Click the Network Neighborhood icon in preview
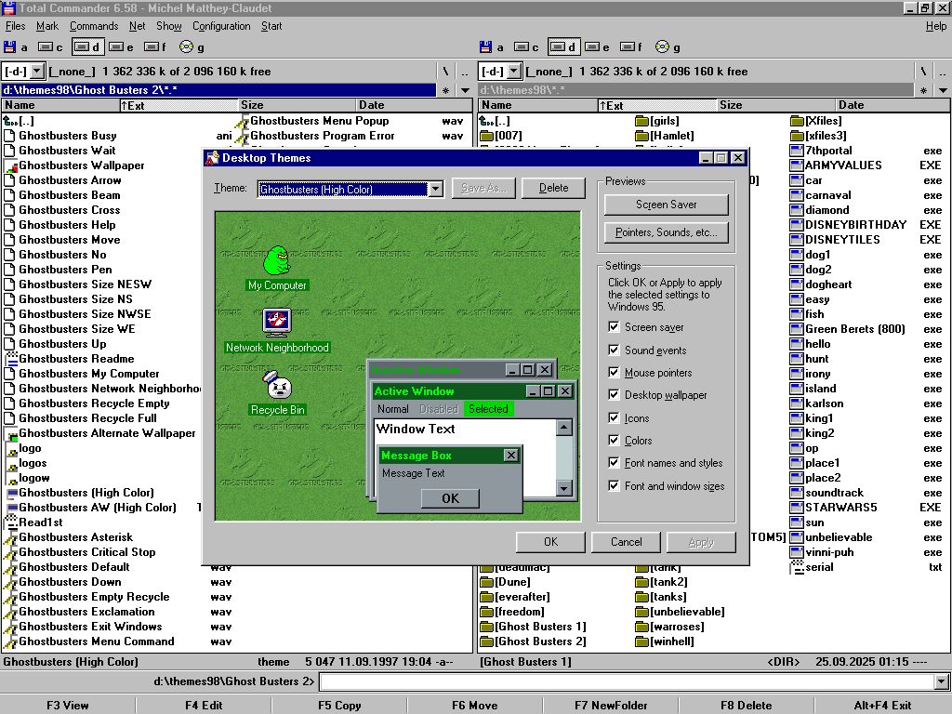The width and height of the screenshot is (952, 714). (276, 322)
